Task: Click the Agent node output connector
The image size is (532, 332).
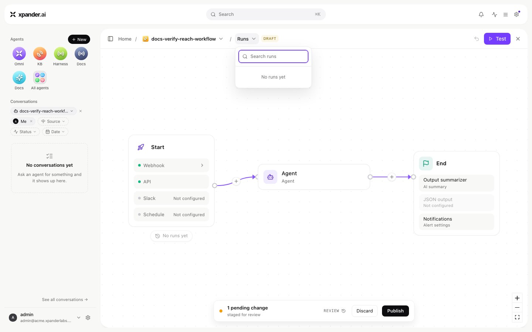Action: (370, 177)
